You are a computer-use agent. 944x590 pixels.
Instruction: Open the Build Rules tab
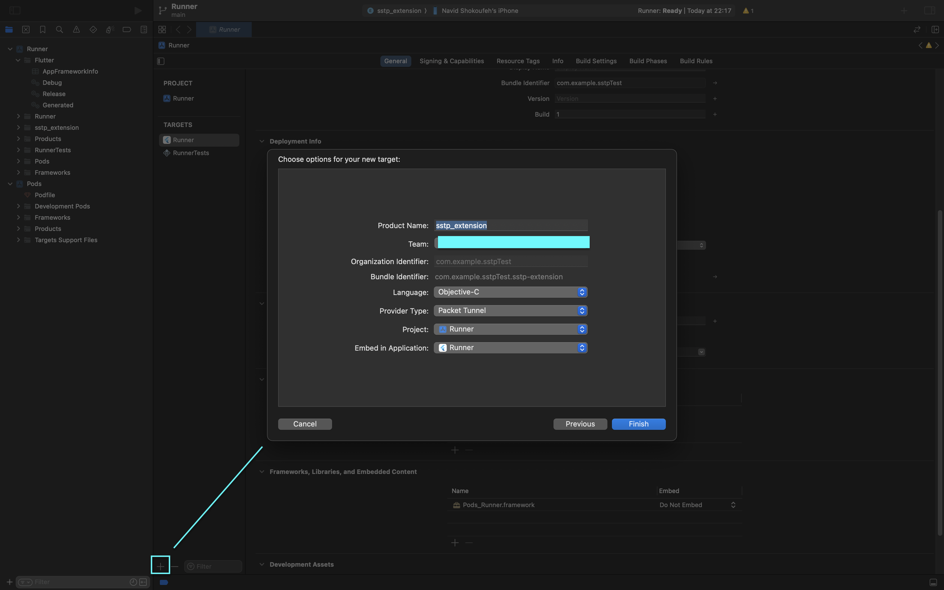[696, 61]
